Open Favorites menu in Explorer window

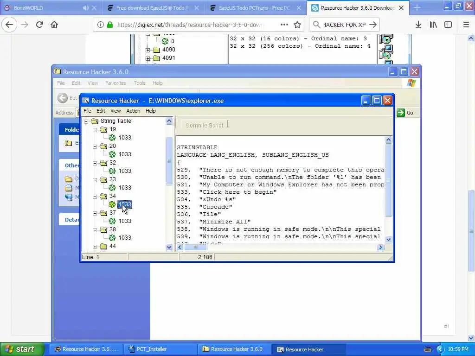tap(116, 83)
